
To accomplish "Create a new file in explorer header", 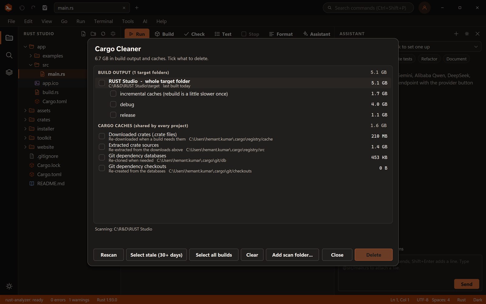I will tap(83, 34).
